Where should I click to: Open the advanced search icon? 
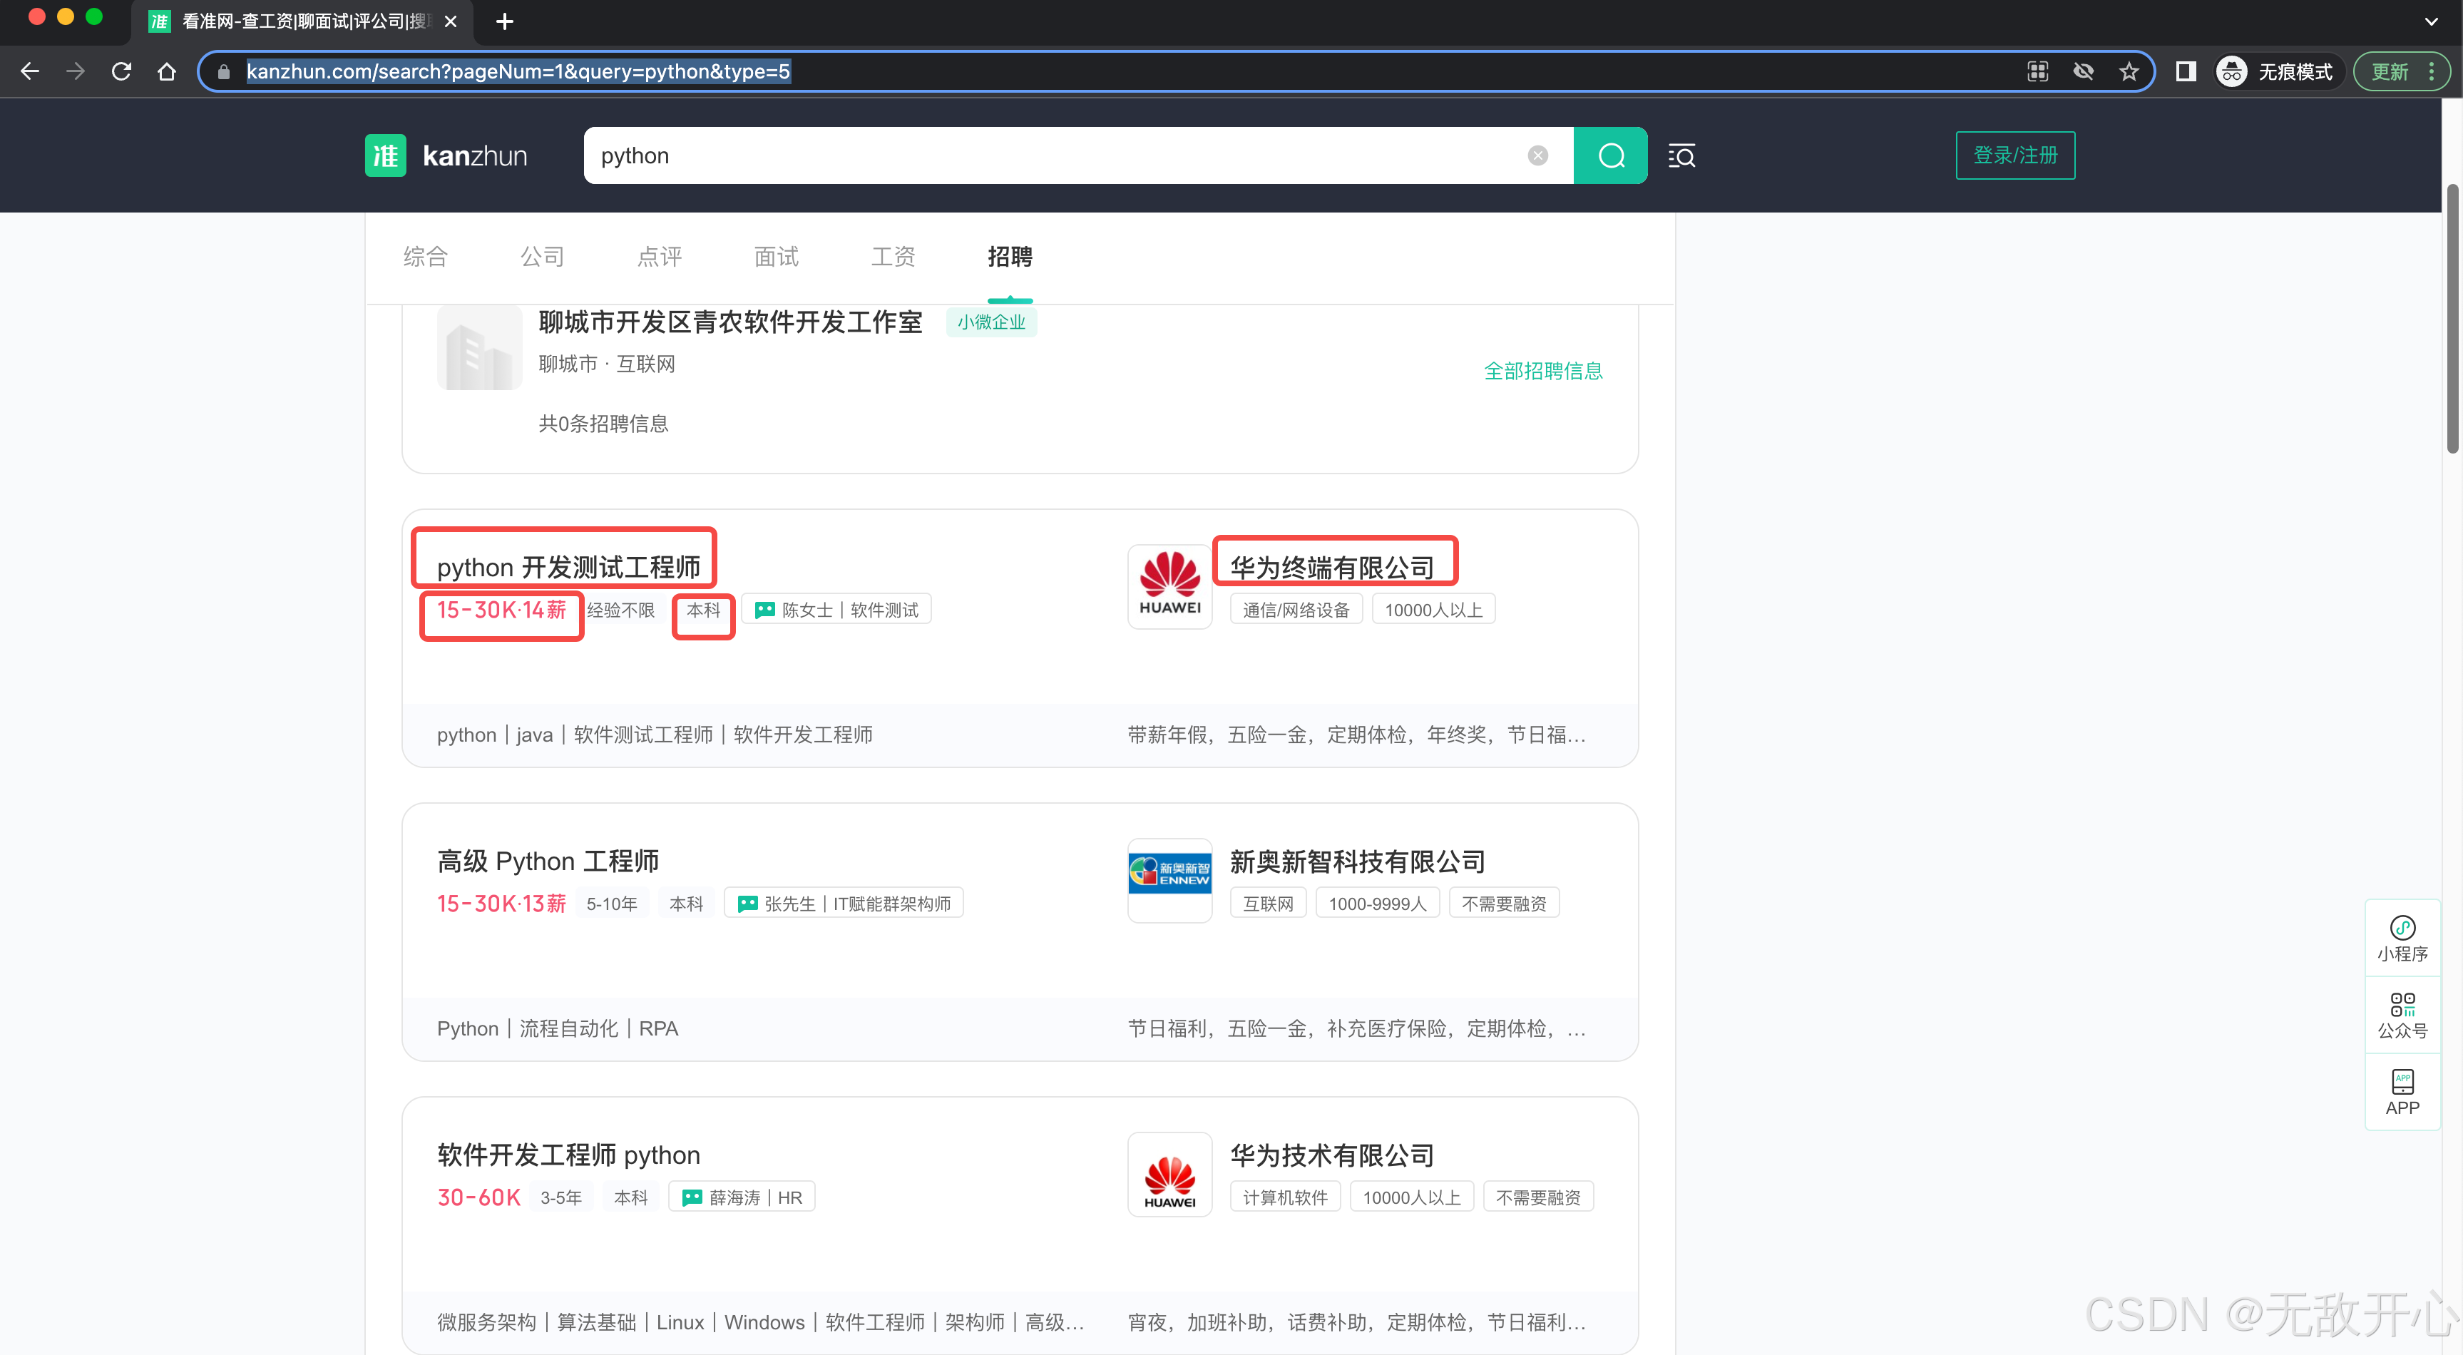pos(1682,156)
